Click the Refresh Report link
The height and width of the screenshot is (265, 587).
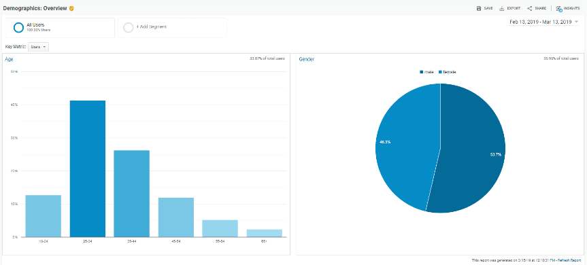tap(569, 260)
